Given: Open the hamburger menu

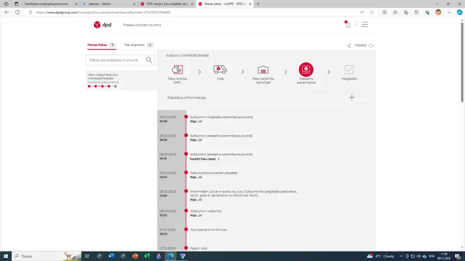Looking at the screenshot, I should click(x=365, y=25).
